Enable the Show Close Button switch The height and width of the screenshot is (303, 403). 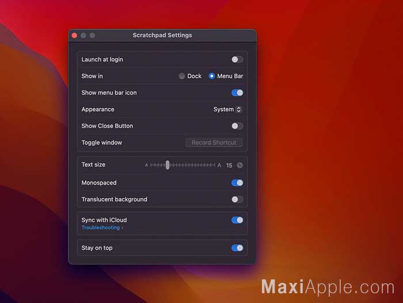coord(237,126)
